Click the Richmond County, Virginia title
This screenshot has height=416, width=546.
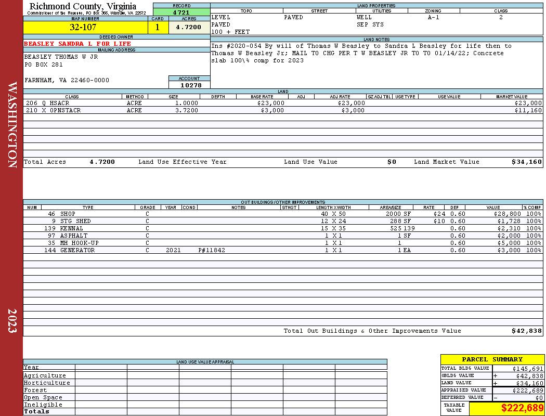pos(83,6)
